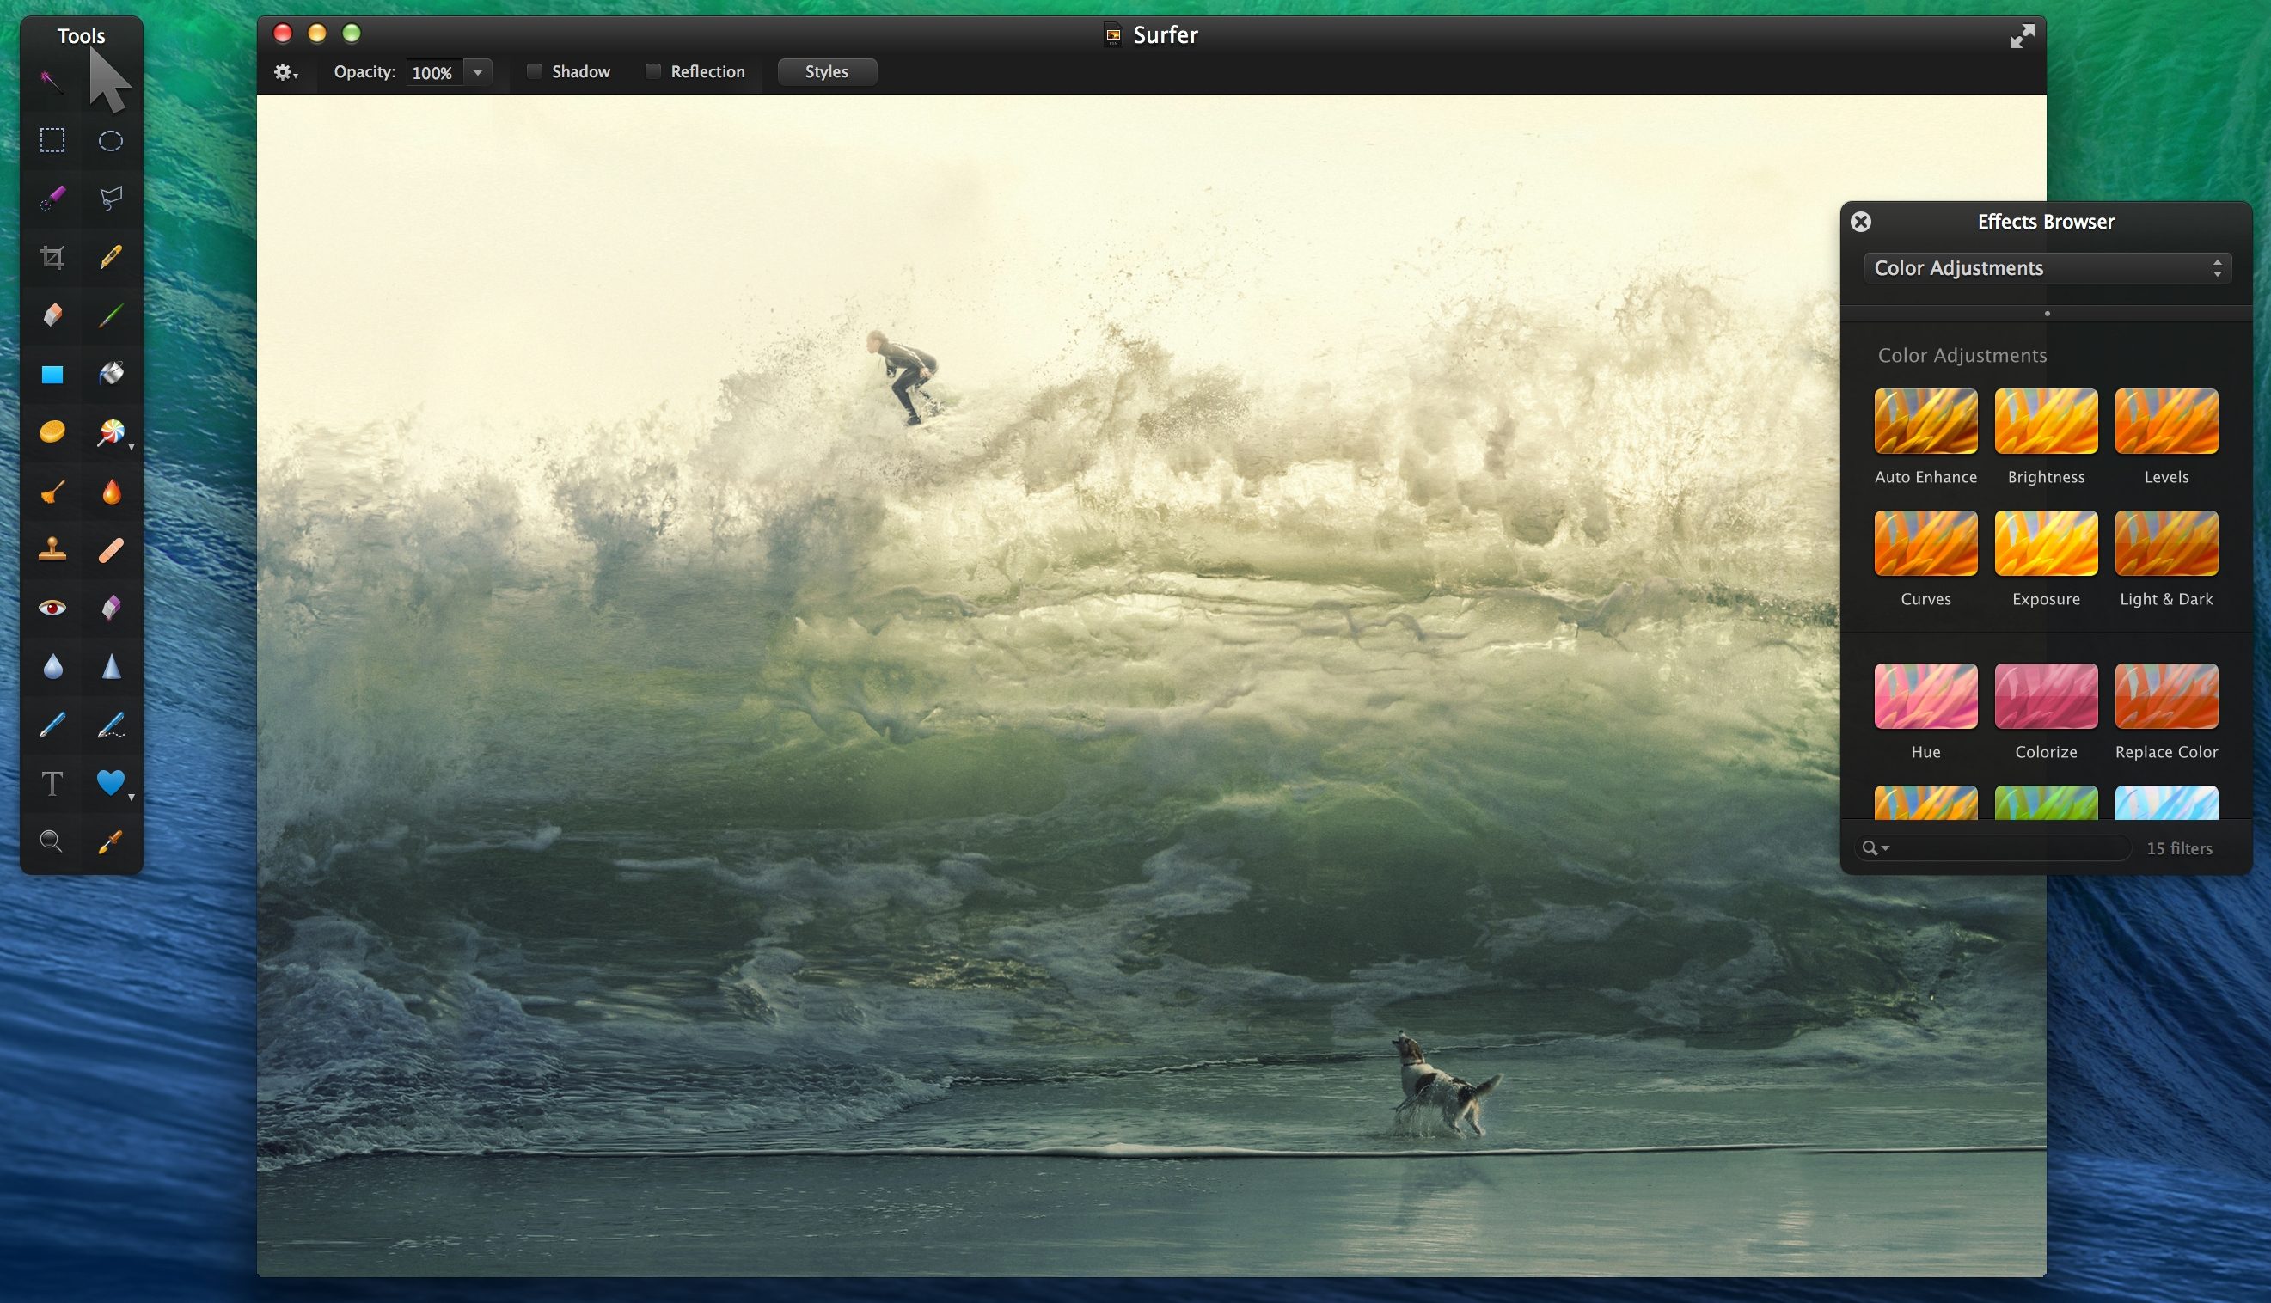Choose the Clone Stamp tool
Screen dimensions: 2271x1303
coord(52,548)
